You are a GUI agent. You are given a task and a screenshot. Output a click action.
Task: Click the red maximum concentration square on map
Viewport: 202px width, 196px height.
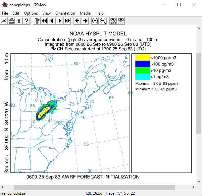[40, 115]
